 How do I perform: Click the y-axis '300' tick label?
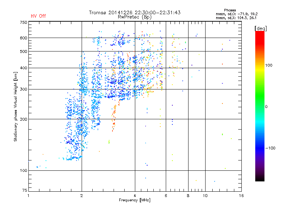tap(24, 89)
